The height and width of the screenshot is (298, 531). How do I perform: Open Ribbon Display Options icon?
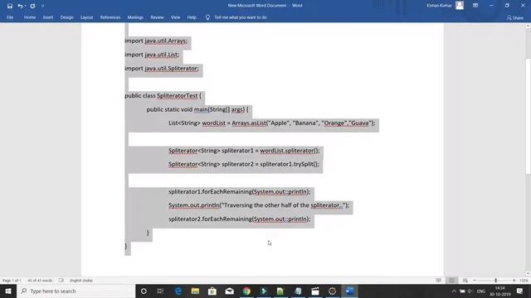475,6
